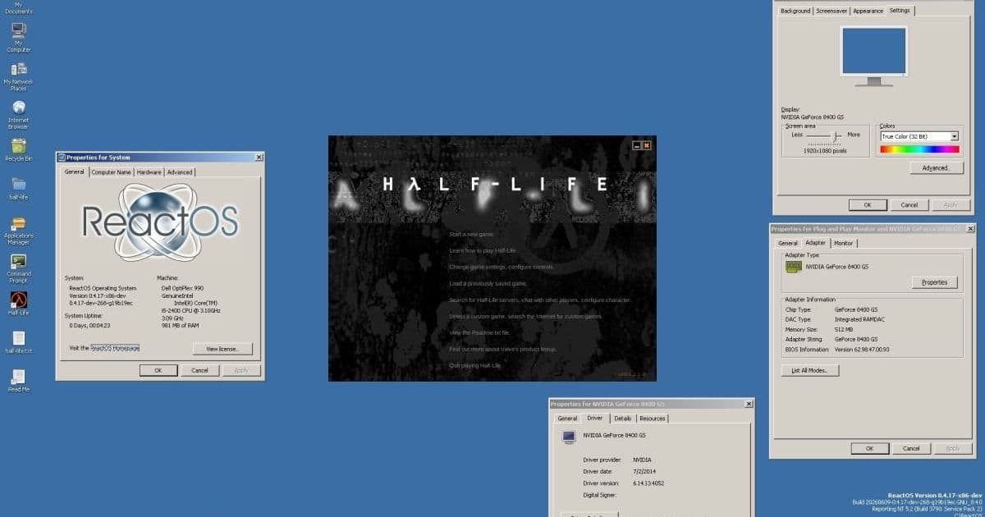Click the monitor preview image in display settings
Screen dimensions: 985x517
coord(874,56)
